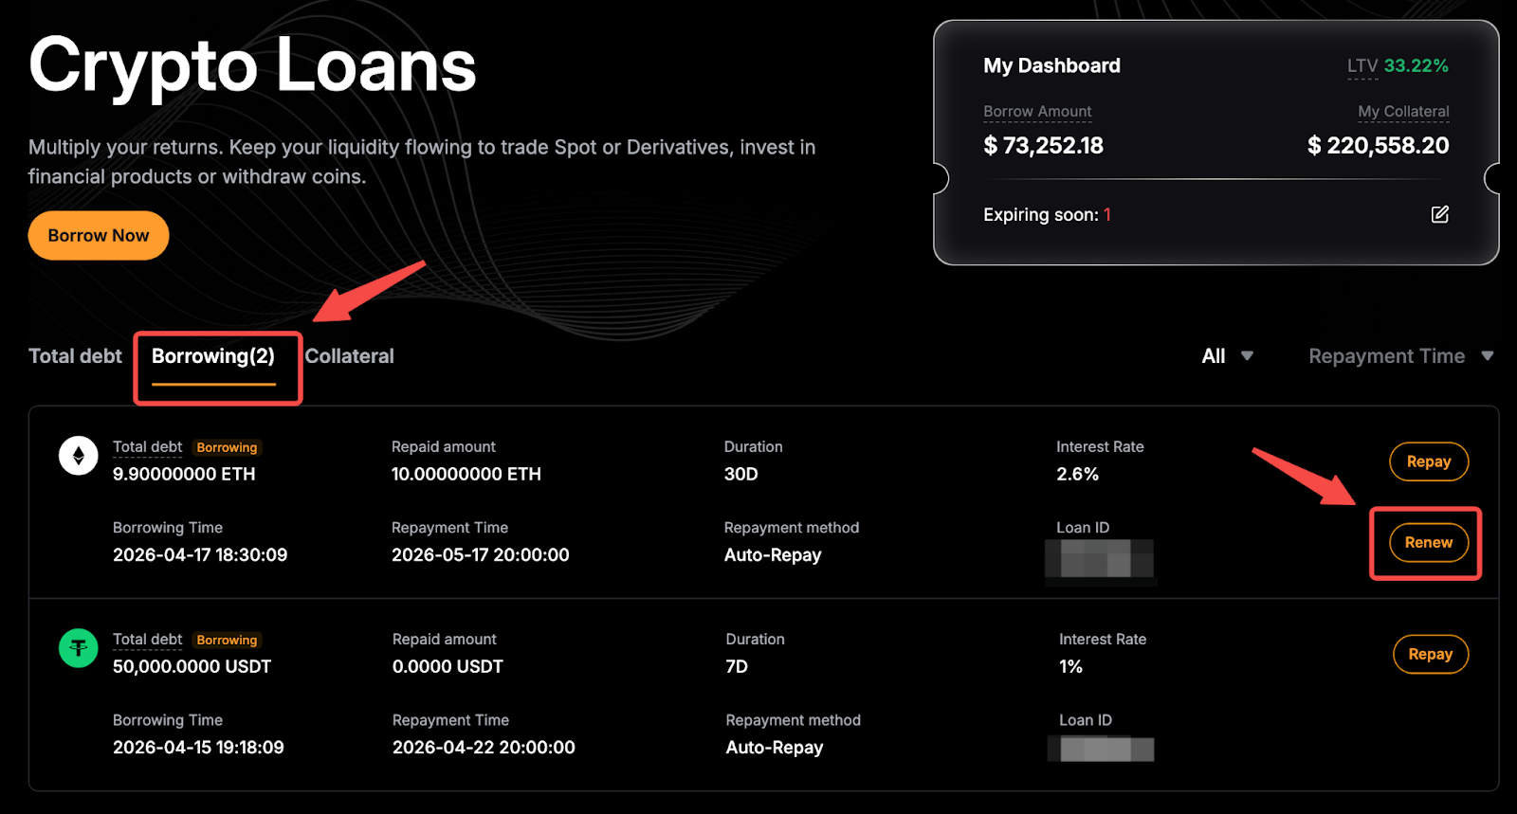The width and height of the screenshot is (1517, 814).
Task: Click the Expiring soon count
Action: pos(1106,215)
